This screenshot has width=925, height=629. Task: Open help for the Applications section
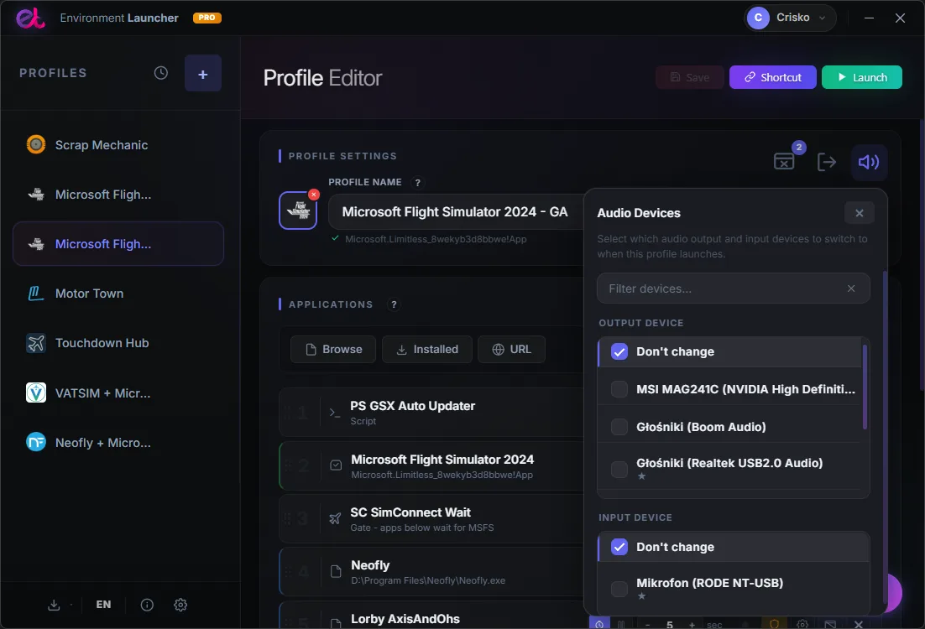click(x=394, y=304)
